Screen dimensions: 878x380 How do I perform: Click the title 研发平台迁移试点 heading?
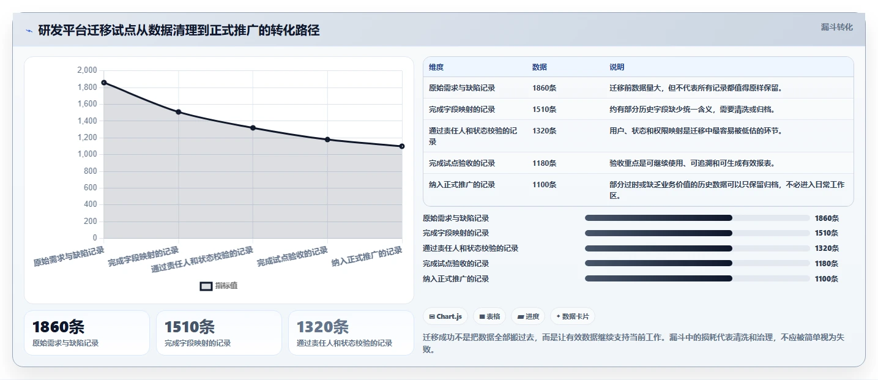[179, 30]
